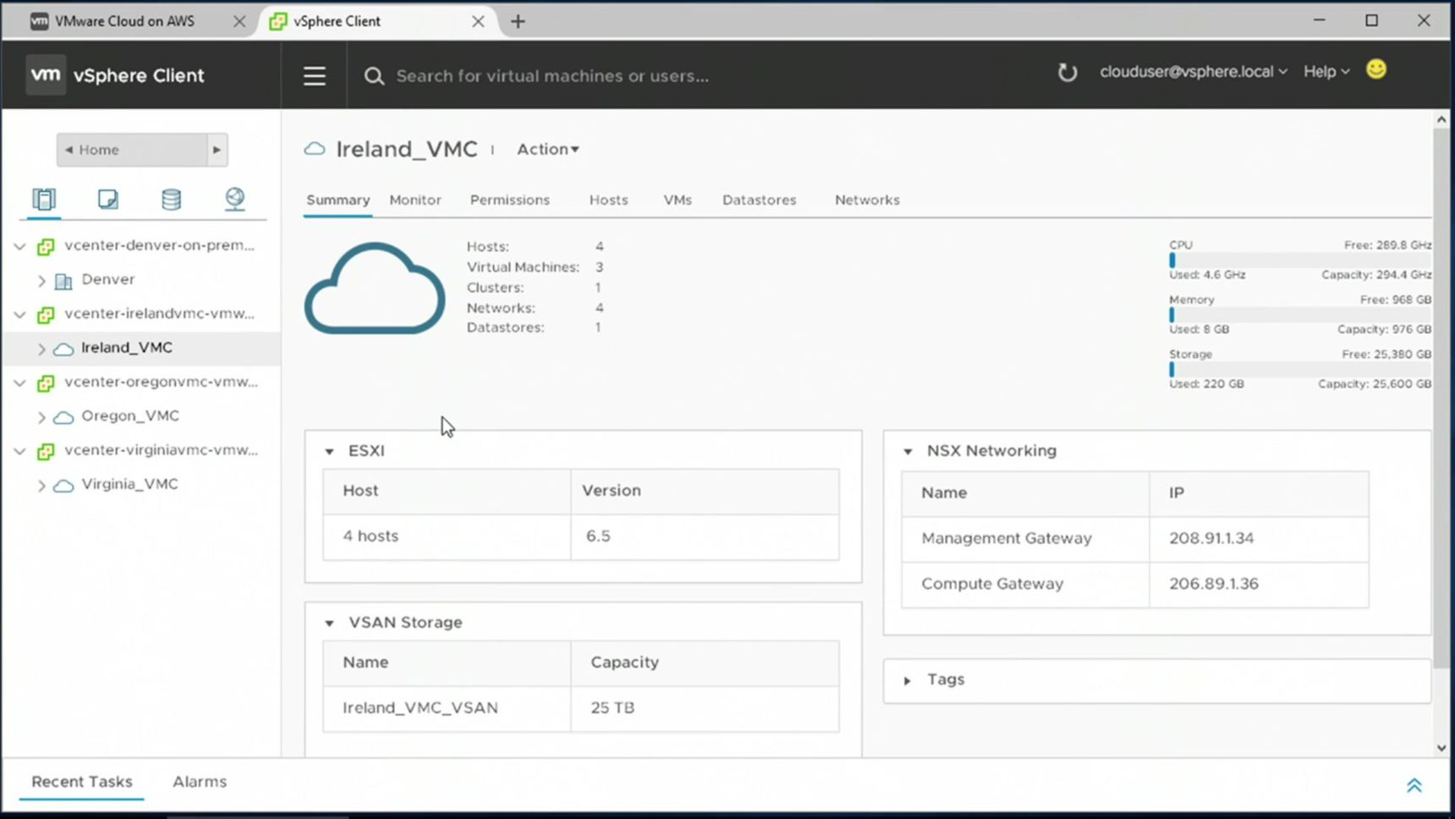
Task: Expand Recent Tasks panel with double-chevron icon
Action: tap(1414, 785)
